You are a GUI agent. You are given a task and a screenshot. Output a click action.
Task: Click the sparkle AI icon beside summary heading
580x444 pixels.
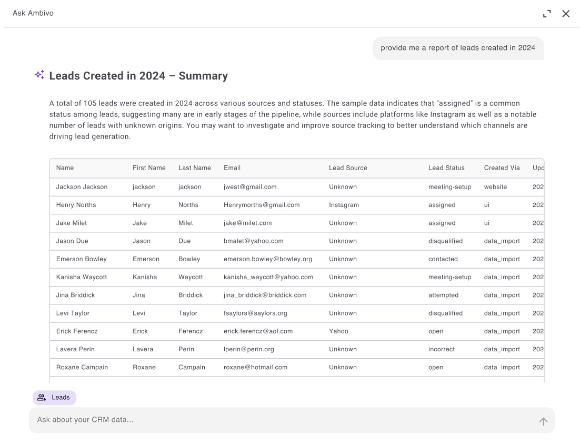(x=39, y=74)
